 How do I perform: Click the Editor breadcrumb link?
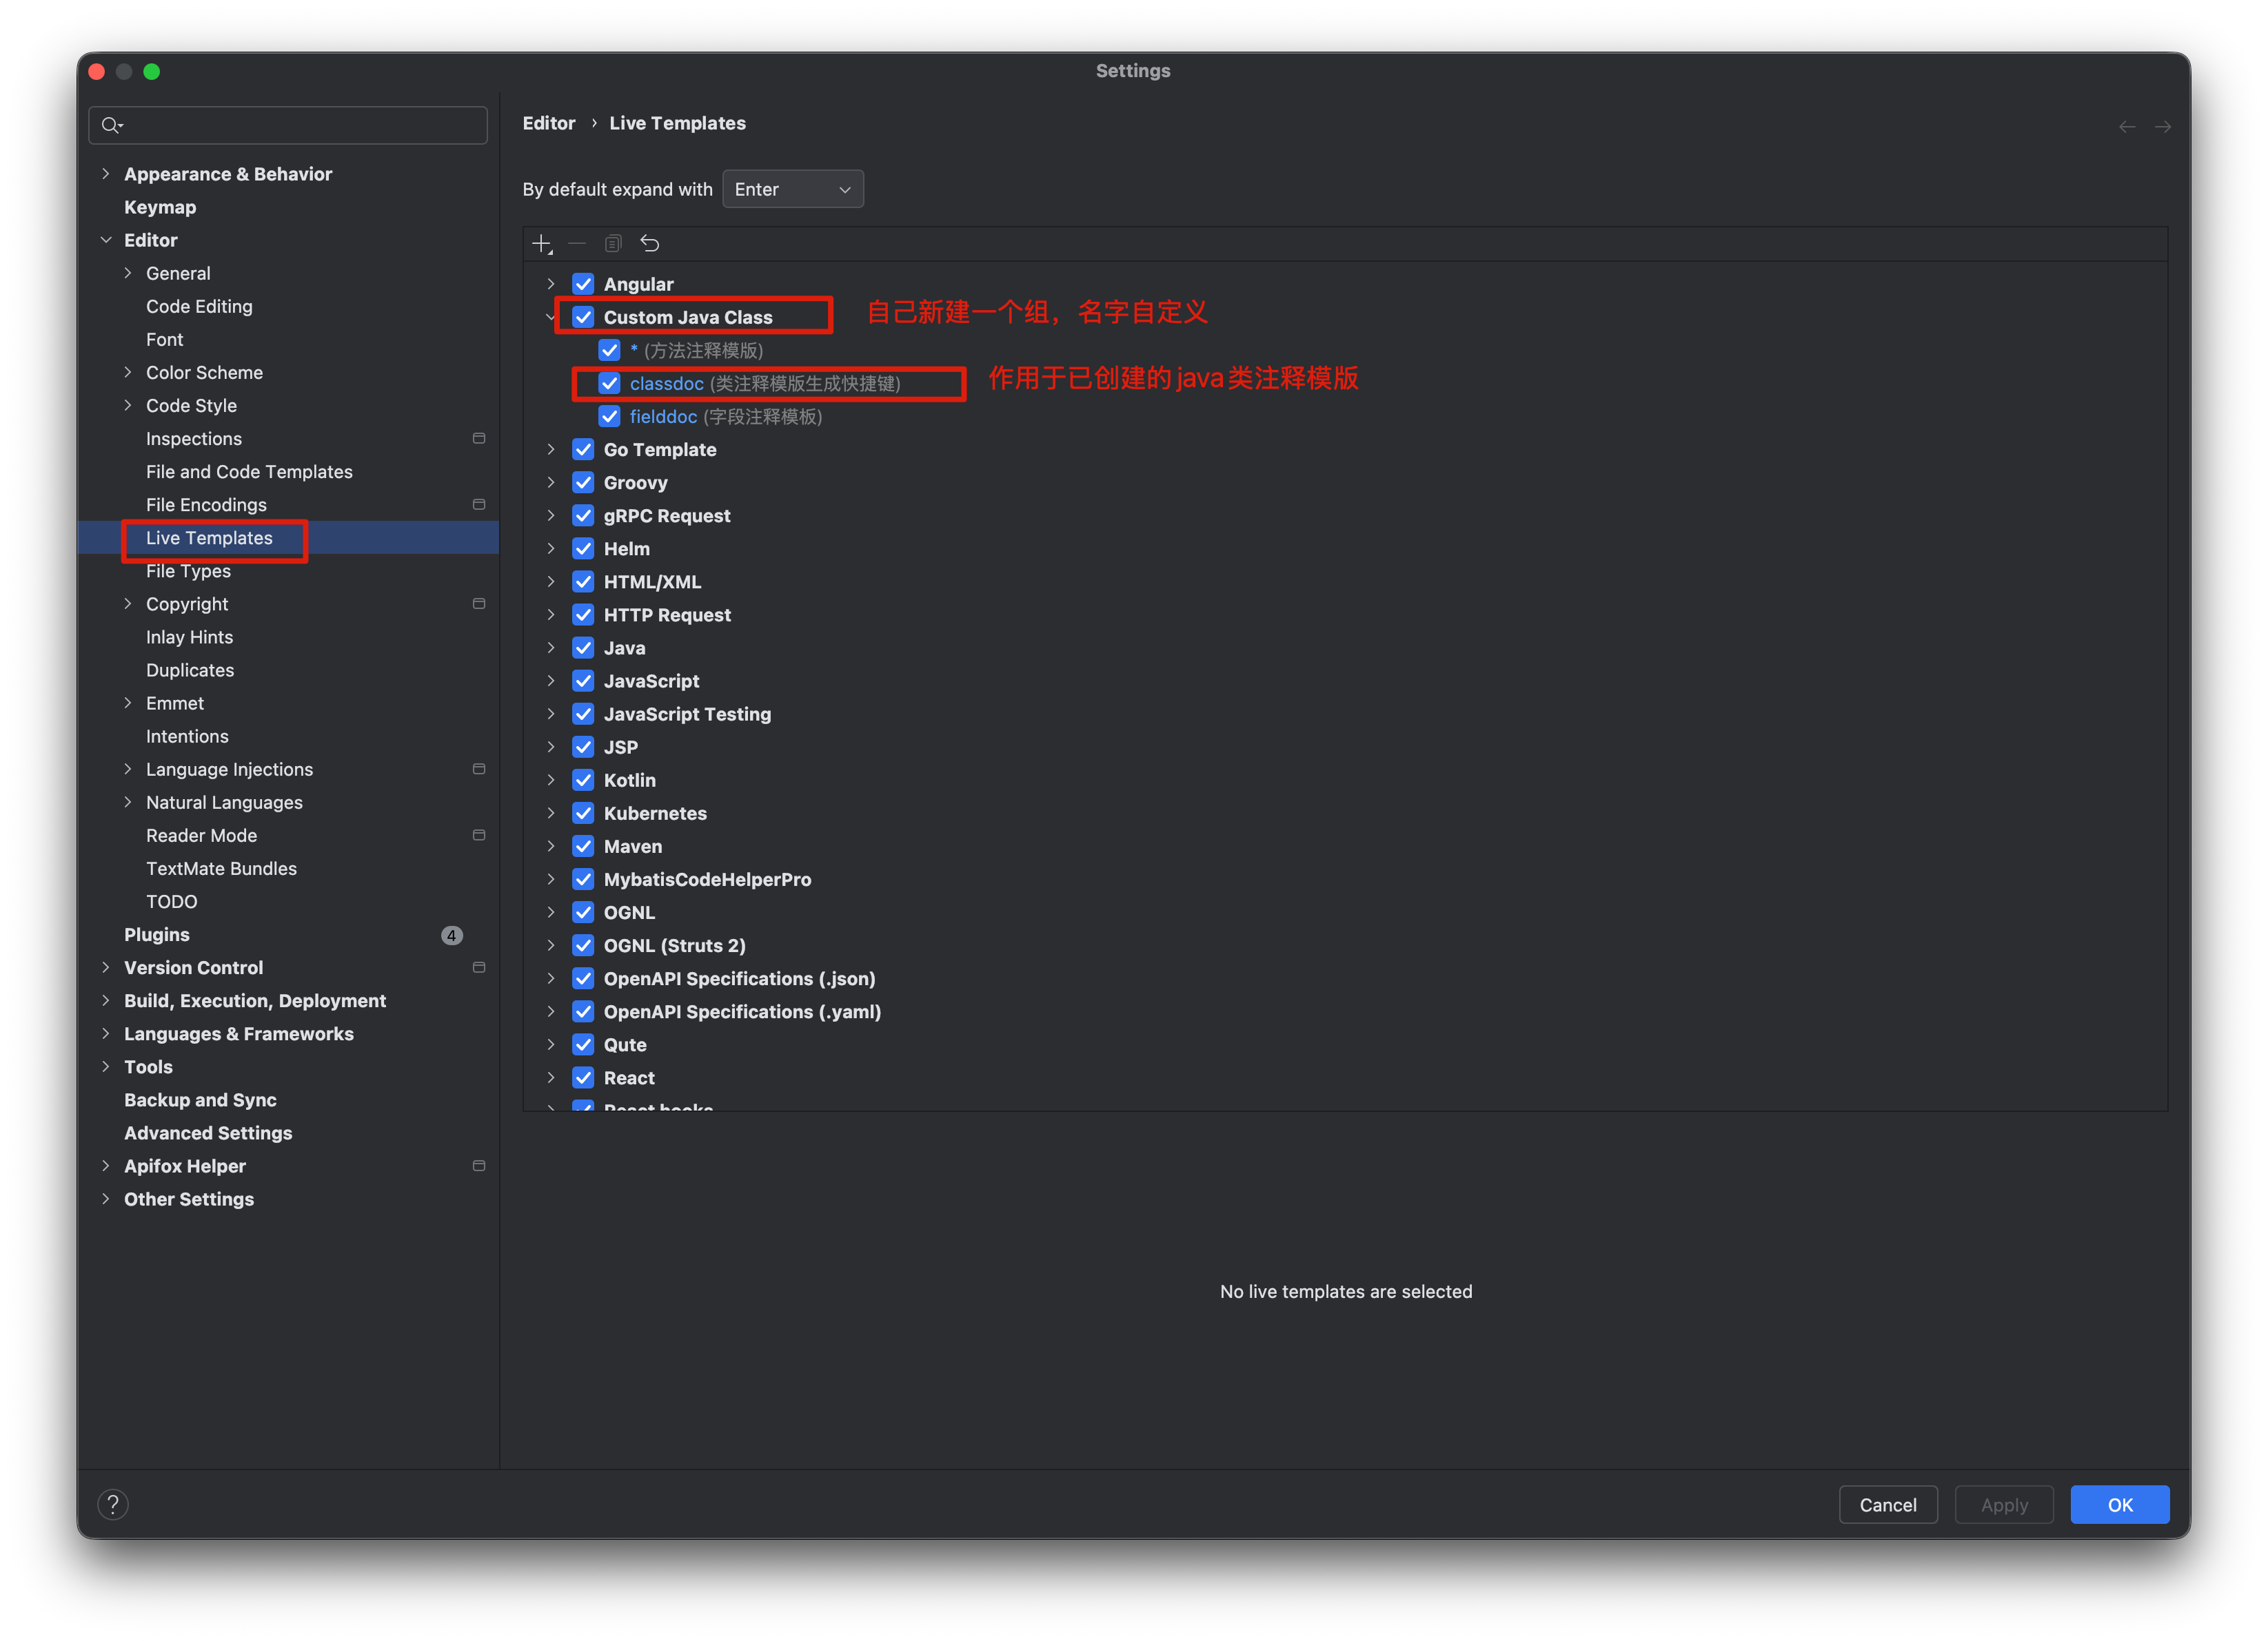548,123
